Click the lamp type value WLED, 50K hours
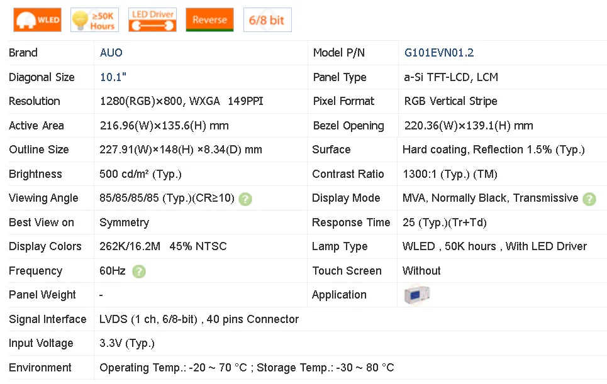 pos(495,246)
